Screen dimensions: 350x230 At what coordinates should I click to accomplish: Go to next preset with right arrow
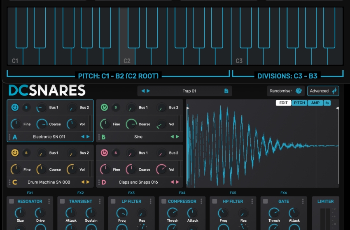pos(148,91)
